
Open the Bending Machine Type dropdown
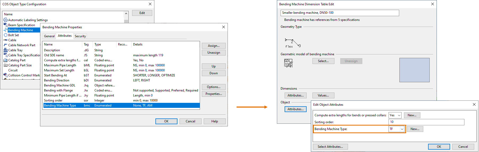point(402,129)
